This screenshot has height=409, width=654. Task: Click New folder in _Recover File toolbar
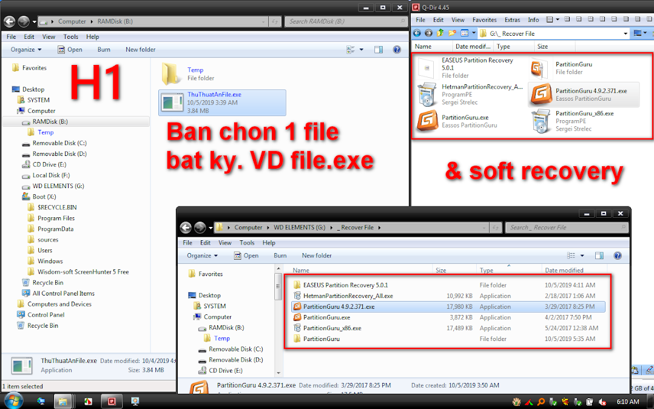pos(317,256)
